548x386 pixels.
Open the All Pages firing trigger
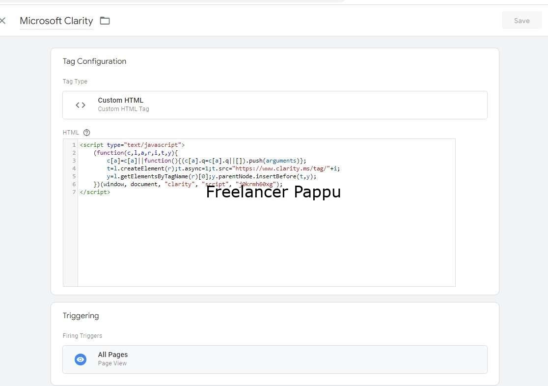274,359
